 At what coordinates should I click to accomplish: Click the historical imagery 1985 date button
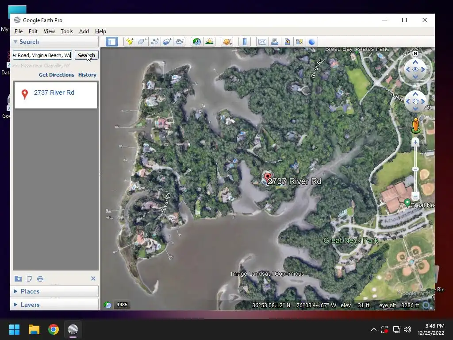[x=122, y=305]
